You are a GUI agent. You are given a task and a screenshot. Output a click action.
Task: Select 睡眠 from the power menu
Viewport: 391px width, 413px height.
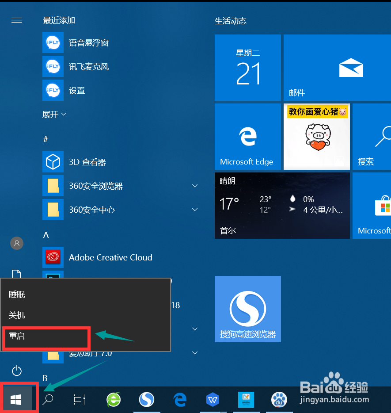(x=17, y=294)
